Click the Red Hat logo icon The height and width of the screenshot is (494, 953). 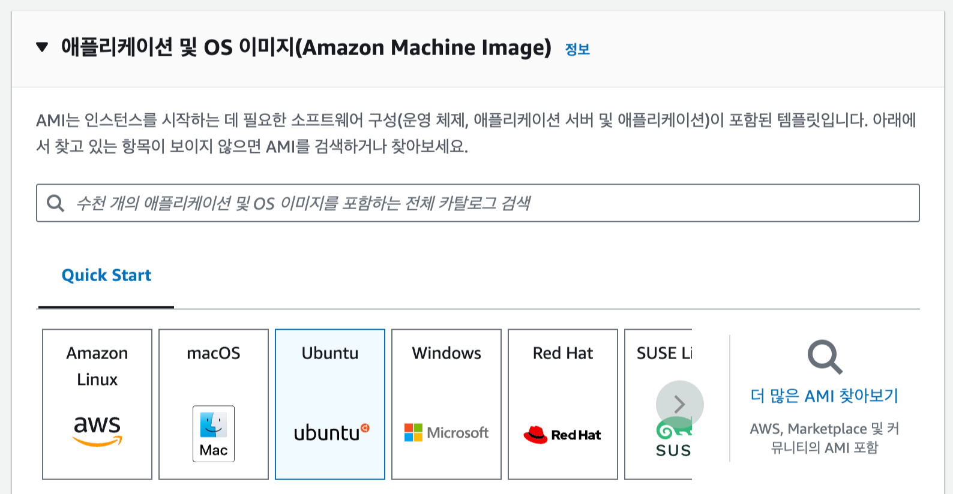tap(562, 435)
